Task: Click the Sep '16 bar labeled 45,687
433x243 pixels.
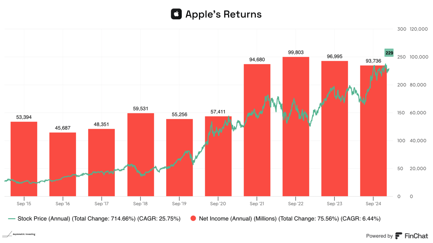Action: 63,164
